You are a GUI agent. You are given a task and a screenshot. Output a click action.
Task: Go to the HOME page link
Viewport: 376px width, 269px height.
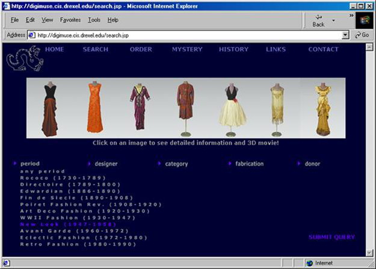coord(54,49)
